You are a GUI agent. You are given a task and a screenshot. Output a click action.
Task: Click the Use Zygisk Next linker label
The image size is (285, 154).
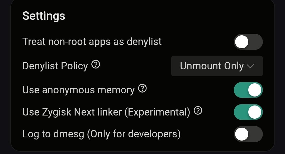pyautogui.click(x=72, y=112)
